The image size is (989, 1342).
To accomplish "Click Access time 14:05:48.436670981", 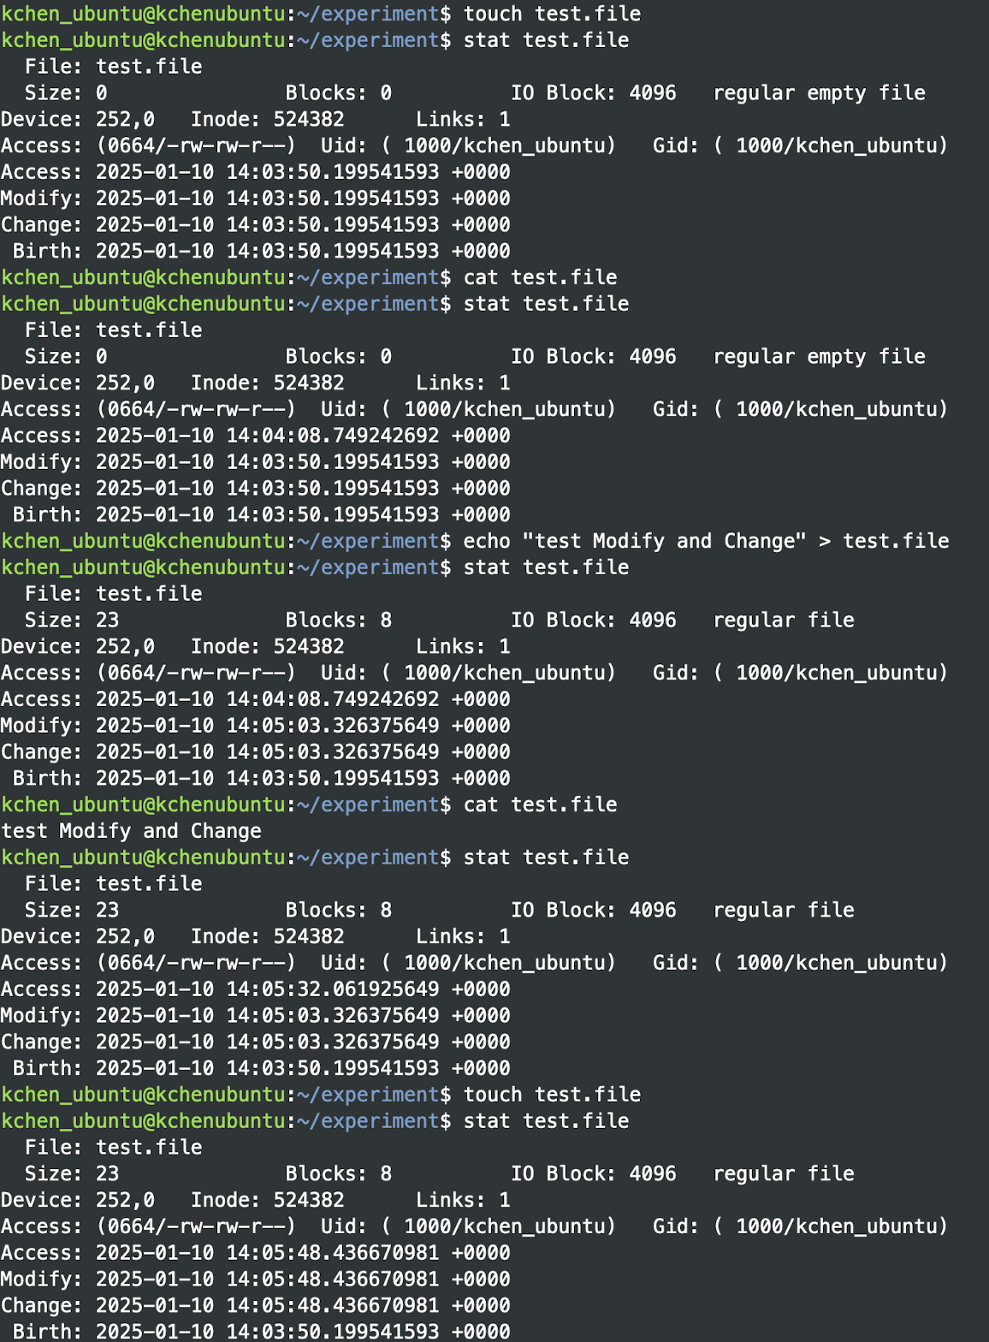I will point(332,1253).
